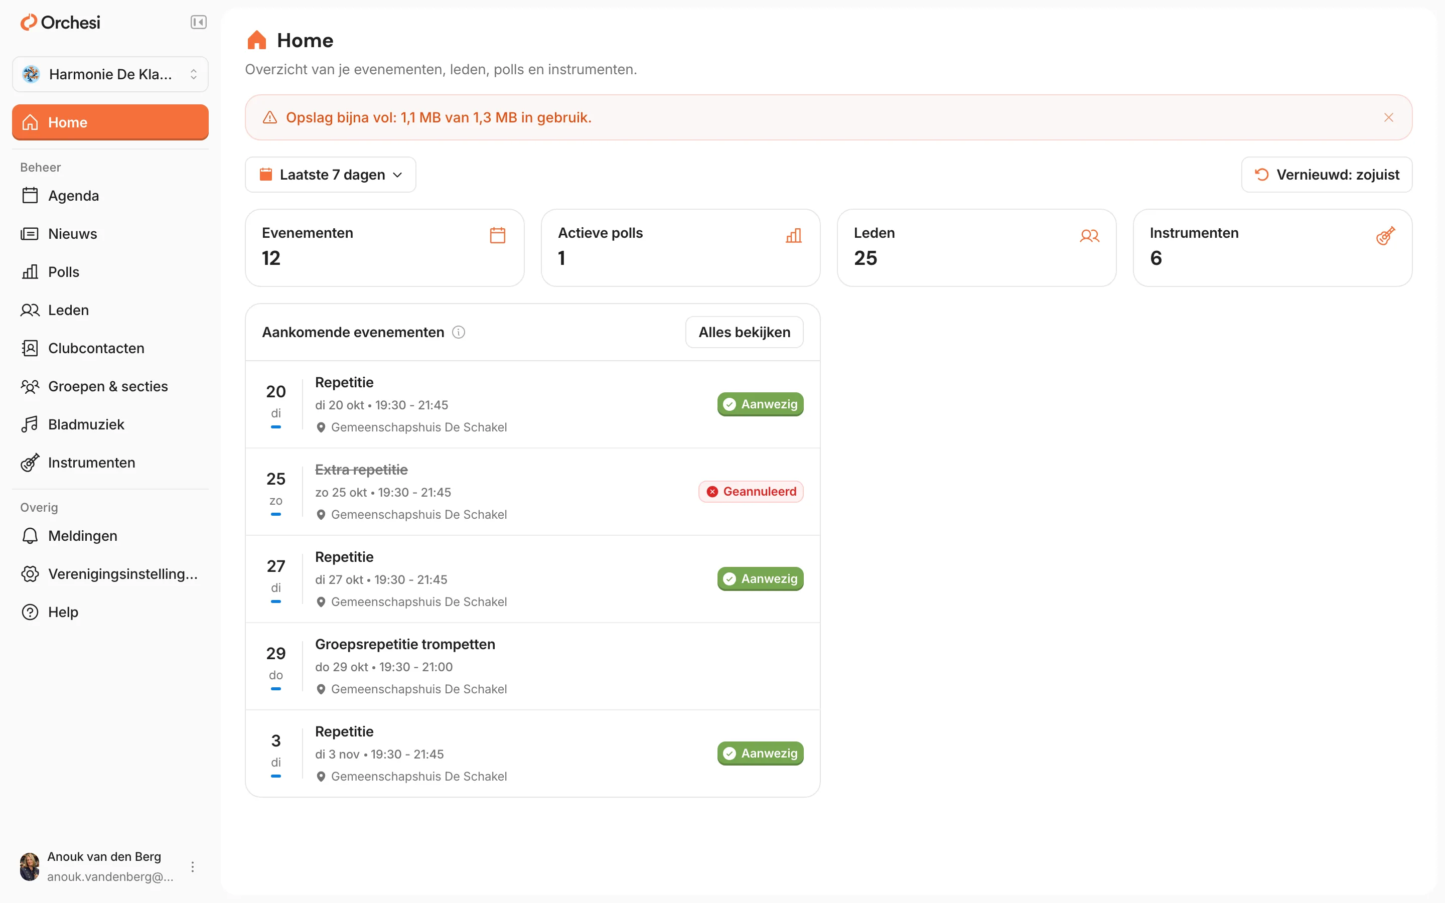The width and height of the screenshot is (1445, 903).
Task: Click Alles bekijken button
Action: pyautogui.click(x=744, y=332)
